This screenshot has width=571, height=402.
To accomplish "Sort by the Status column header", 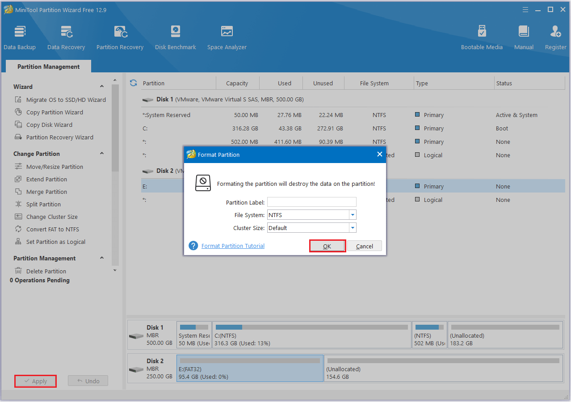I will click(529, 83).
